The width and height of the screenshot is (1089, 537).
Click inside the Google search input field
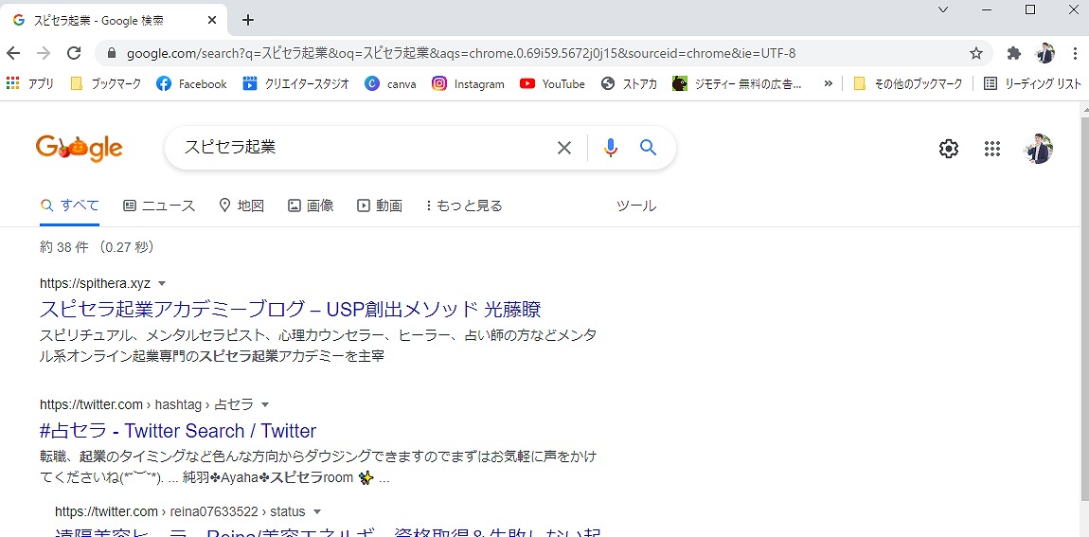pyautogui.click(x=360, y=148)
